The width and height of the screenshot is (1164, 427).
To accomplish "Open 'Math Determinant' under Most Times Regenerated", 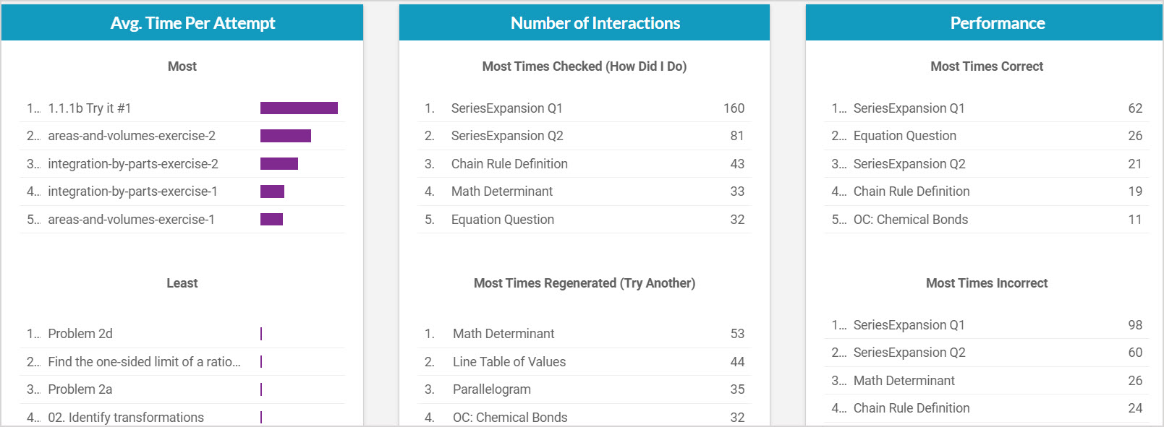I will pos(504,334).
